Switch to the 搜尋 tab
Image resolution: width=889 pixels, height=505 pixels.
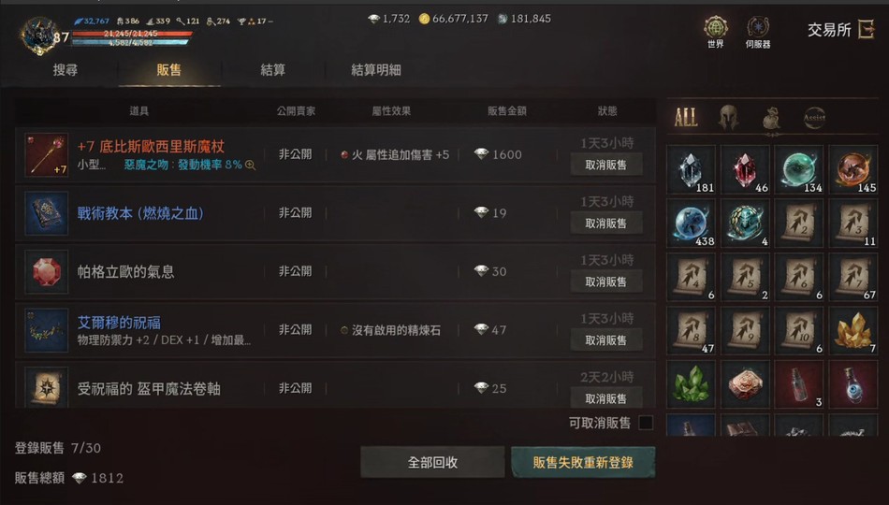tap(66, 70)
